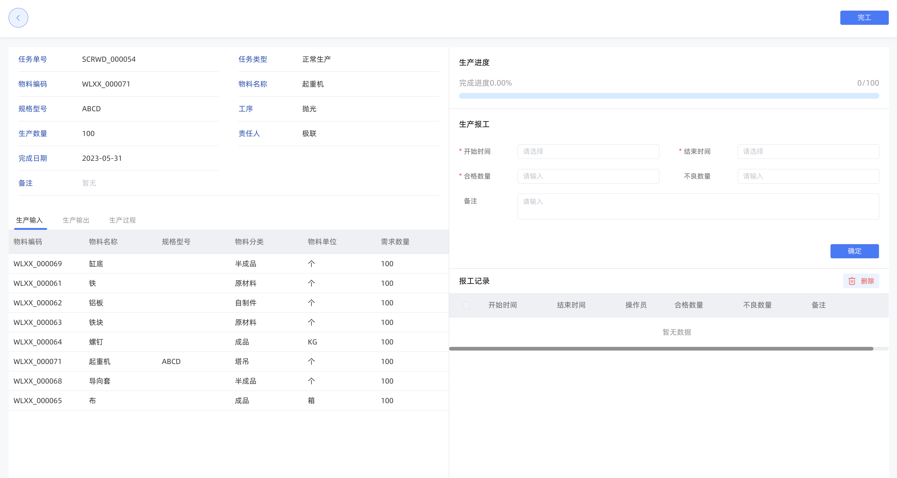Viewport: 897px width, 478px height.
Task: Click the 完工 button
Action: [x=864, y=18]
